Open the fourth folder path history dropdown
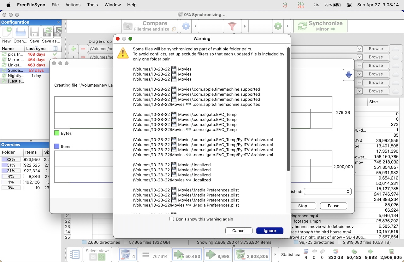The height and width of the screenshot is (262, 404). 359,74
